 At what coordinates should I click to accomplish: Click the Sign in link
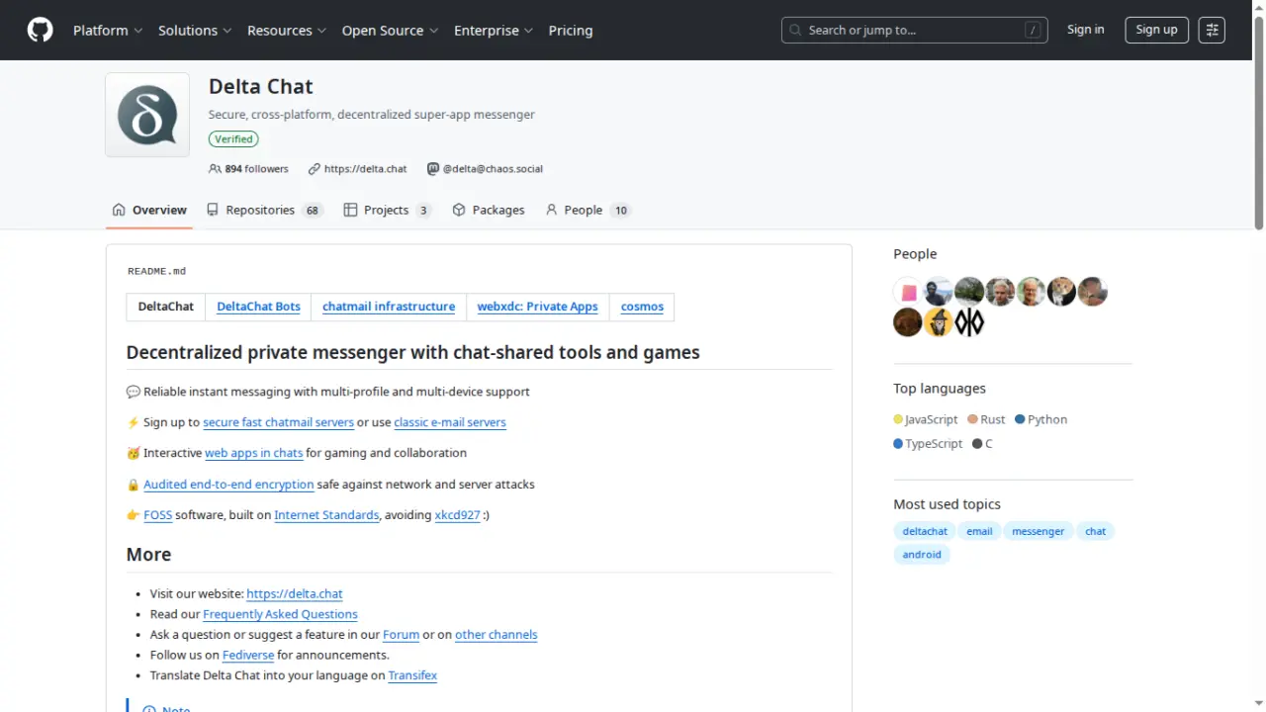(1086, 30)
